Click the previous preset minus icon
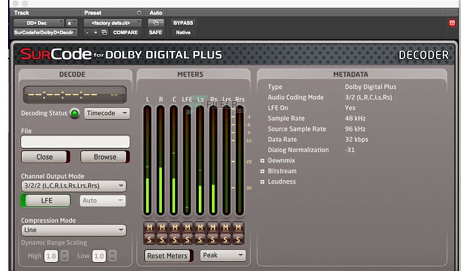 (x=87, y=32)
